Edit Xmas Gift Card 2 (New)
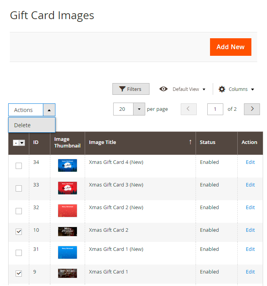This screenshot has height=286, width=267. (250, 208)
